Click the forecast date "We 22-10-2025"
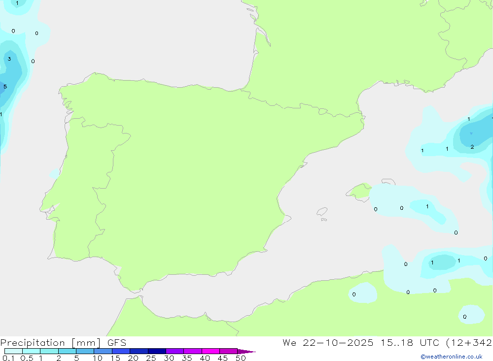Image resolution: width=493 pixels, height=361 pixels. (x=328, y=342)
